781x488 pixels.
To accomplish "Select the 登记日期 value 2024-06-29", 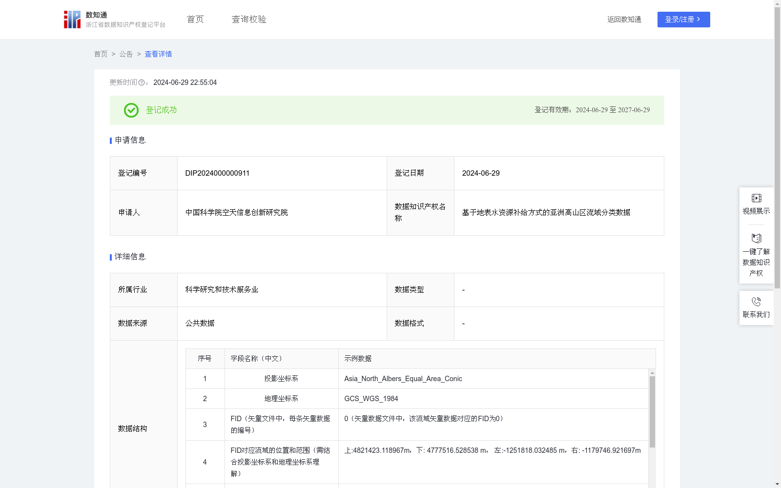I will (481, 173).
